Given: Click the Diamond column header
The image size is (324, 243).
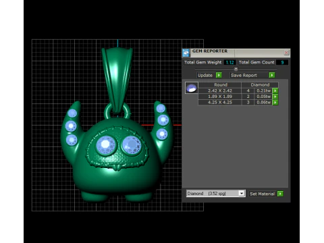Looking at the screenshot, I should (x=260, y=85).
